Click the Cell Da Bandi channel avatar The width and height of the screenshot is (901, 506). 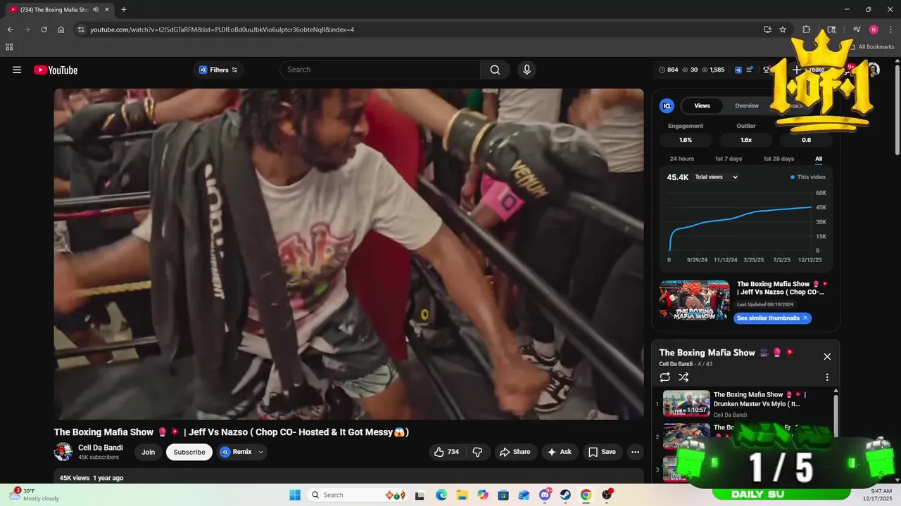coord(63,452)
